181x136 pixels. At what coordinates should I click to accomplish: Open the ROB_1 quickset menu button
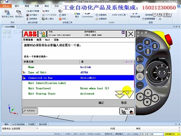point(127,111)
